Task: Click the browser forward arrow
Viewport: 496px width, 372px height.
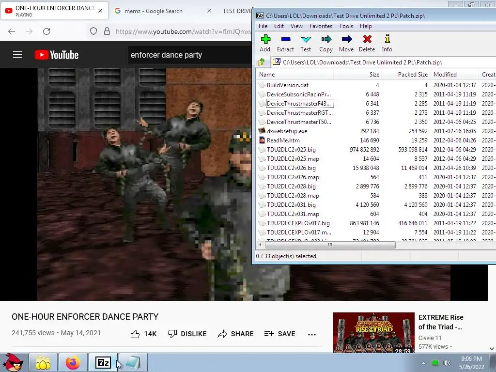Action: tap(29, 31)
